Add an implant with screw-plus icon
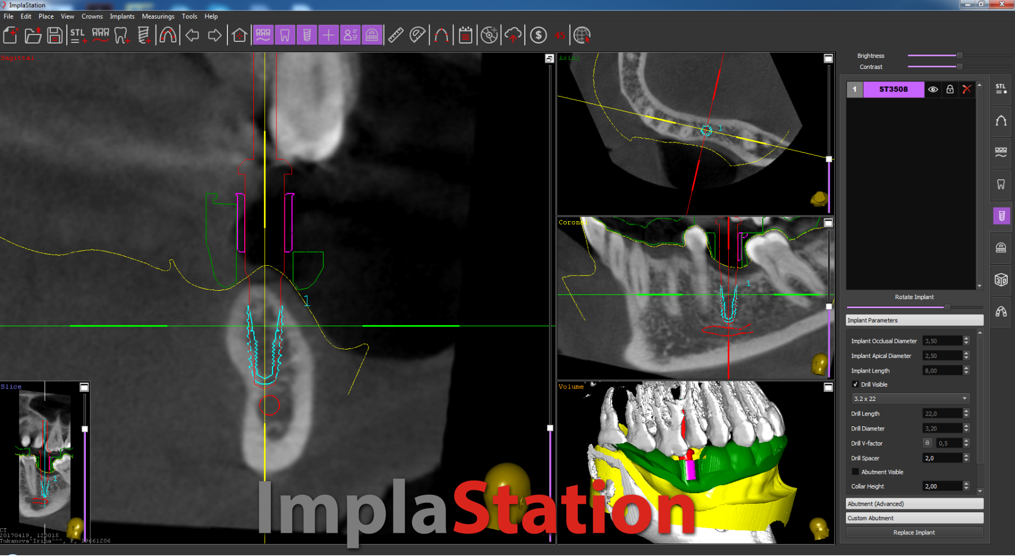Screen dimensions: 1015x557 pos(144,36)
